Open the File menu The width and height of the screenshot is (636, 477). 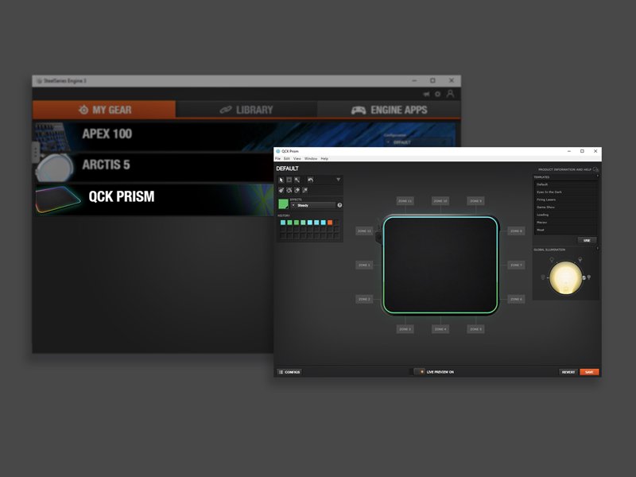(x=277, y=158)
